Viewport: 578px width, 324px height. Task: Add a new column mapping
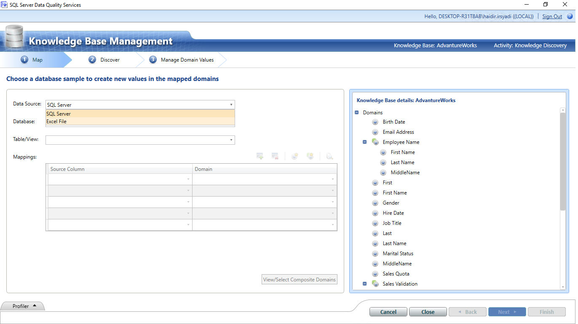260,156
